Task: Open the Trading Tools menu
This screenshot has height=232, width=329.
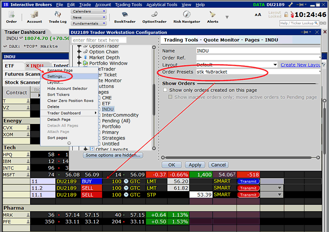Action: (x=128, y=5)
